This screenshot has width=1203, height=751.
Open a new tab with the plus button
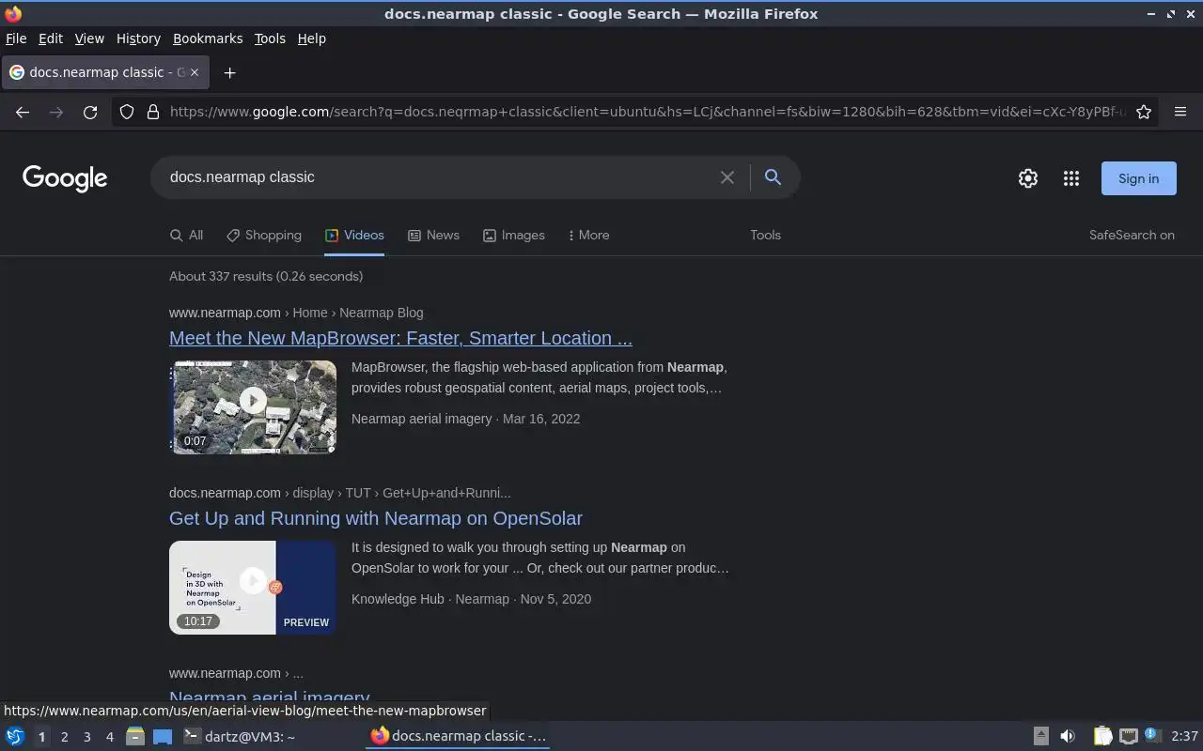coord(229,72)
